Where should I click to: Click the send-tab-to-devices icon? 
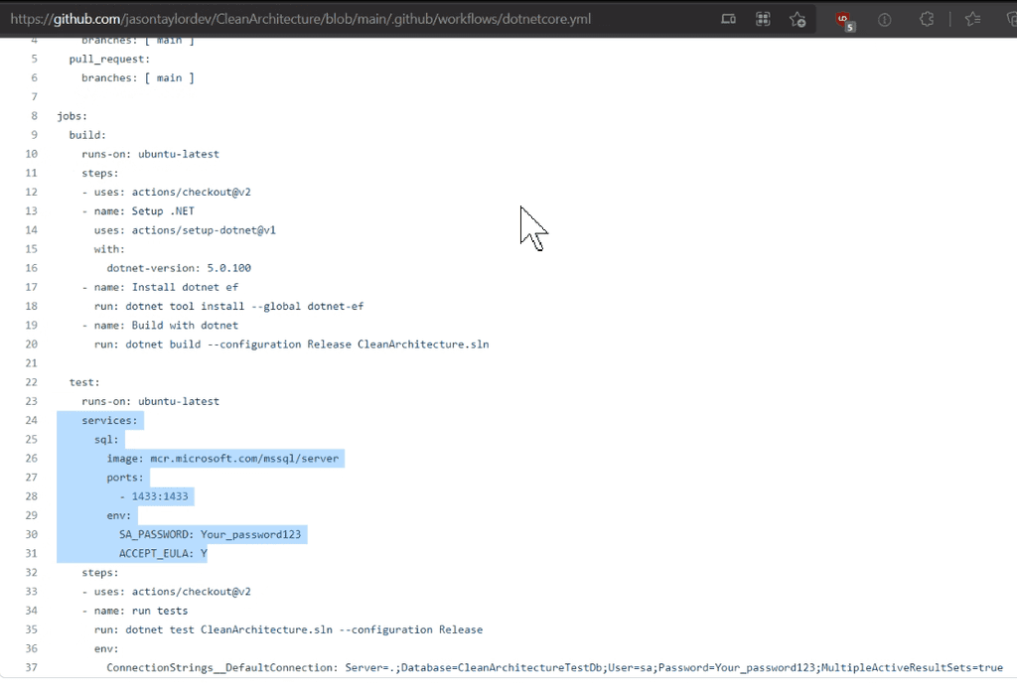tap(728, 19)
